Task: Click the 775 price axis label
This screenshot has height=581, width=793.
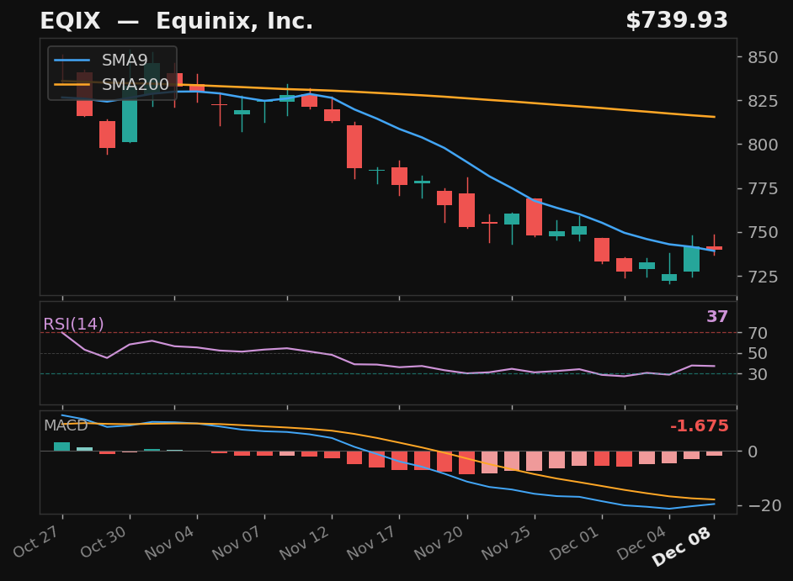Action: coord(764,189)
